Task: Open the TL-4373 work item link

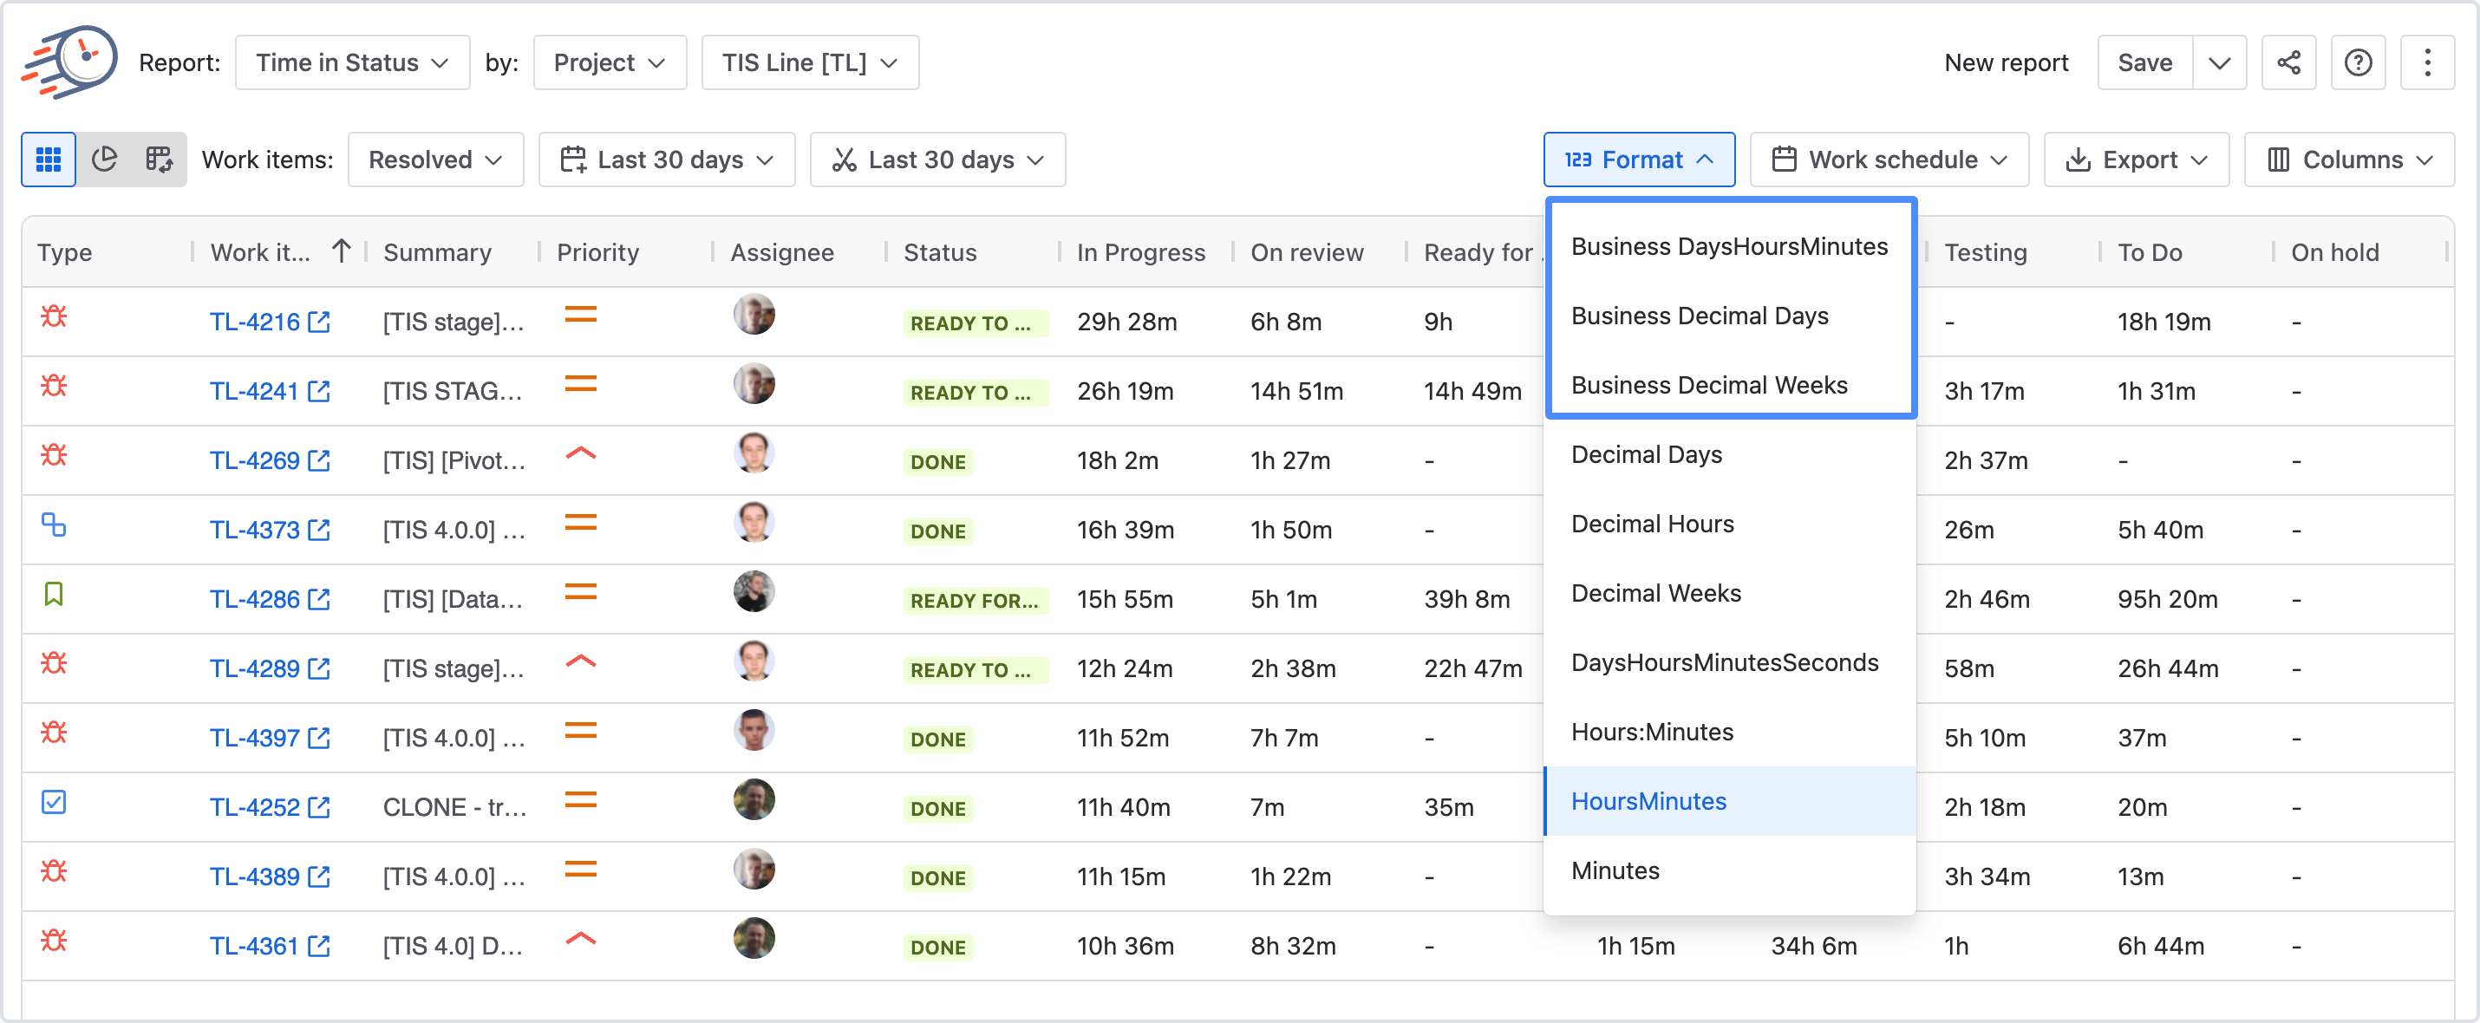Action: point(254,530)
